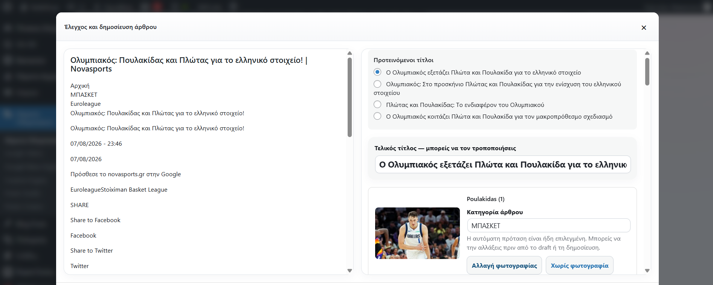Select title 'Ο Ολυμπιακός κοιτάζει Πλώτα και Πουλακίδα'

(x=377, y=116)
